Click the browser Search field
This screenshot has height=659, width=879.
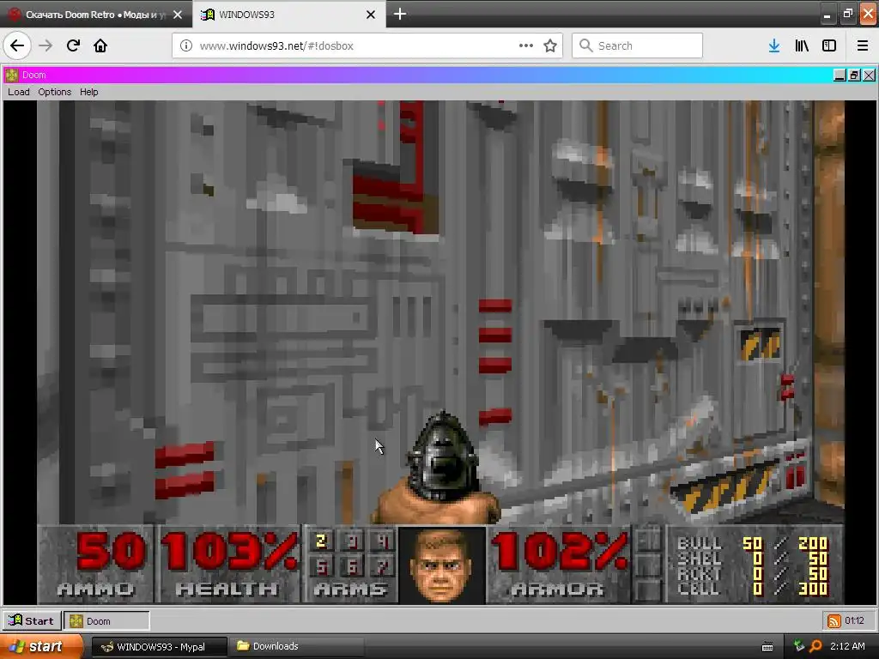638,45
